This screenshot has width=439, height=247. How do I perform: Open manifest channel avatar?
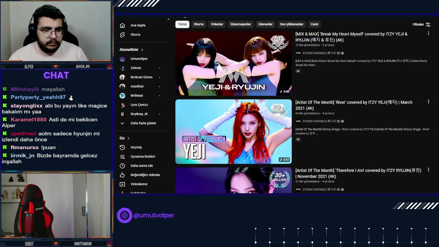pyautogui.click(x=122, y=86)
